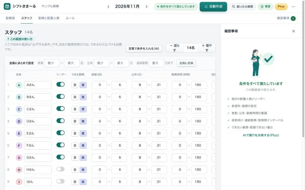This screenshot has height=190, width=305.
Task: Turn off leader toggle for Cさん
Action: tap(61, 109)
